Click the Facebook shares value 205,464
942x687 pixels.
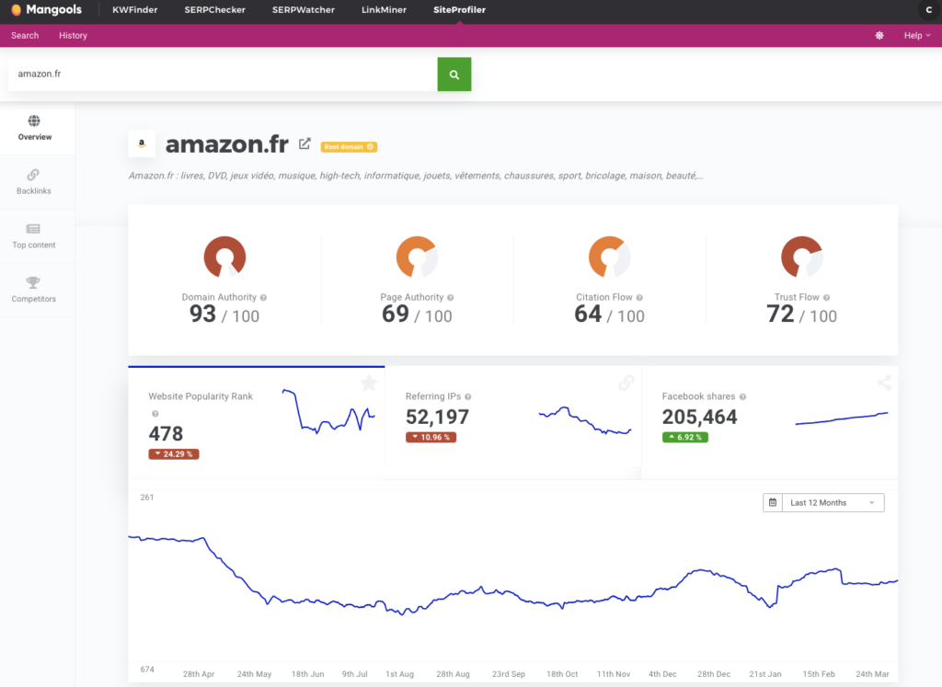click(x=699, y=417)
